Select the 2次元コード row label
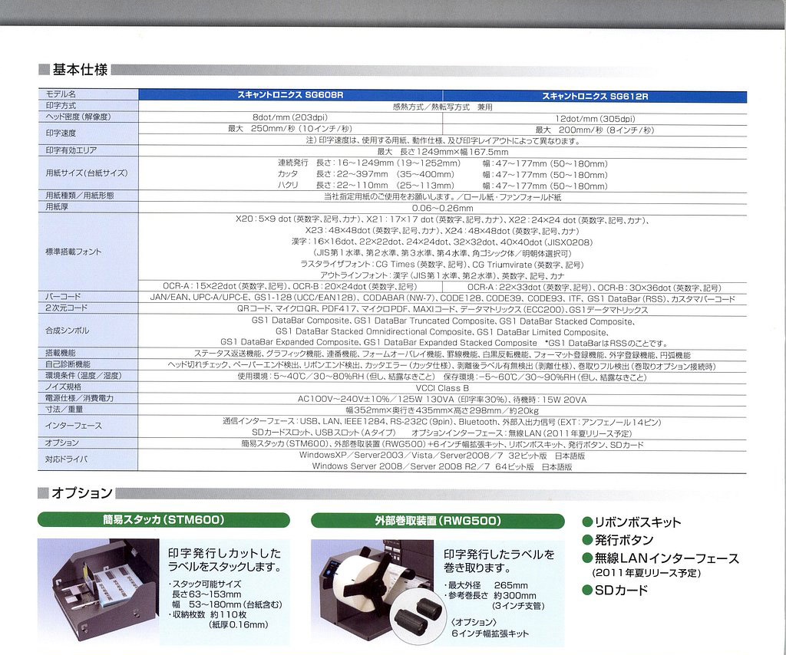The height and width of the screenshot is (655, 786). click(66, 308)
